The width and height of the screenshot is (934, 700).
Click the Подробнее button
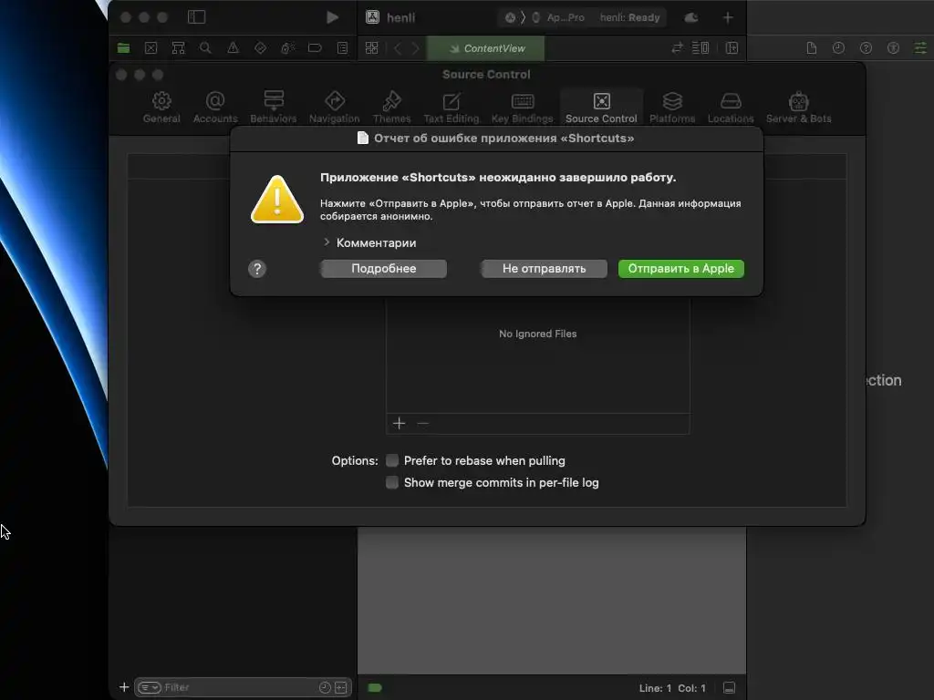click(x=384, y=269)
